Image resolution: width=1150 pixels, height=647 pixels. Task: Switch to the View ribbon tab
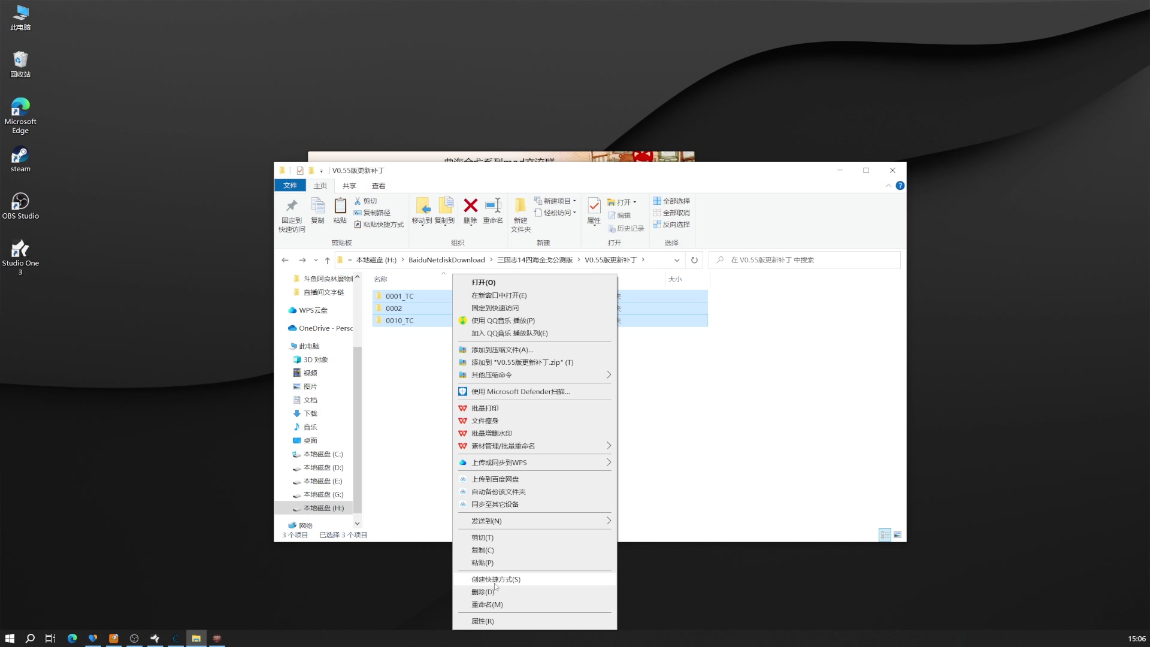pyautogui.click(x=379, y=186)
